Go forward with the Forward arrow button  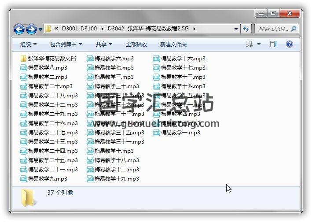pyautogui.click(x=31, y=29)
